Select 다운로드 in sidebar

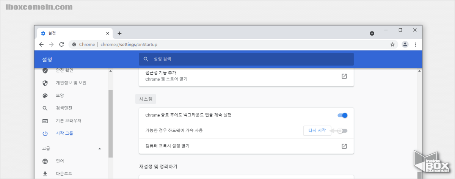point(64,174)
